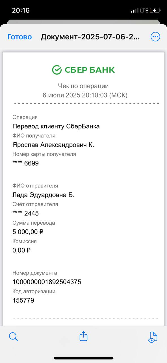167x363 pixels.
Task: Tap recipient card number **** 6699
Action: [25, 163]
